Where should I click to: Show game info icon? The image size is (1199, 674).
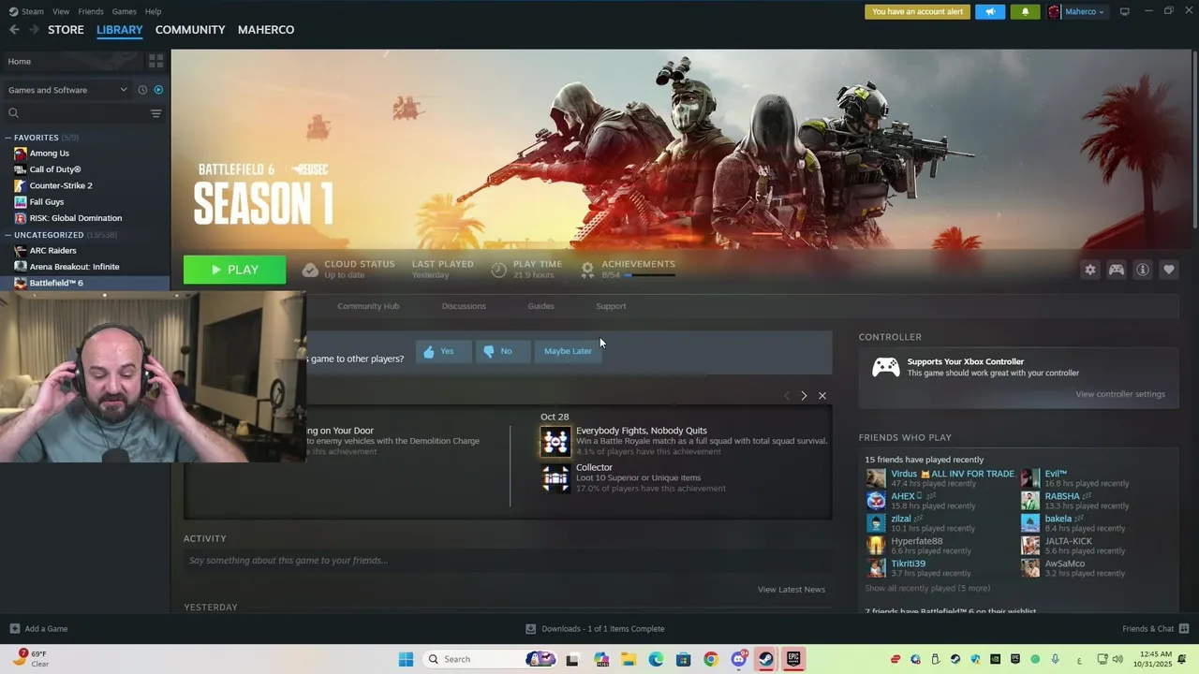tap(1143, 270)
